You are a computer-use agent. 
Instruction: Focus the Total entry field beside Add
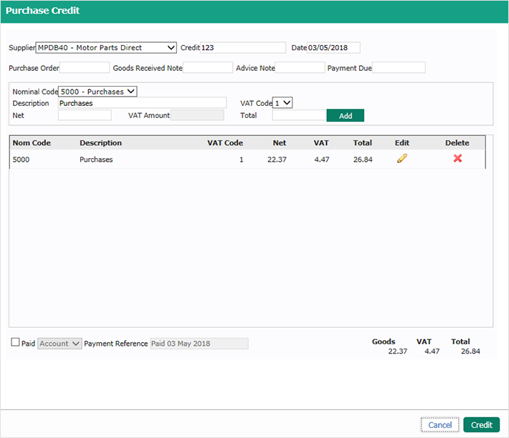pos(299,115)
